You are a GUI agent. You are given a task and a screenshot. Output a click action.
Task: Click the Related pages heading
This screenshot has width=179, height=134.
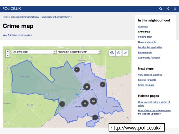click(148, 96)
